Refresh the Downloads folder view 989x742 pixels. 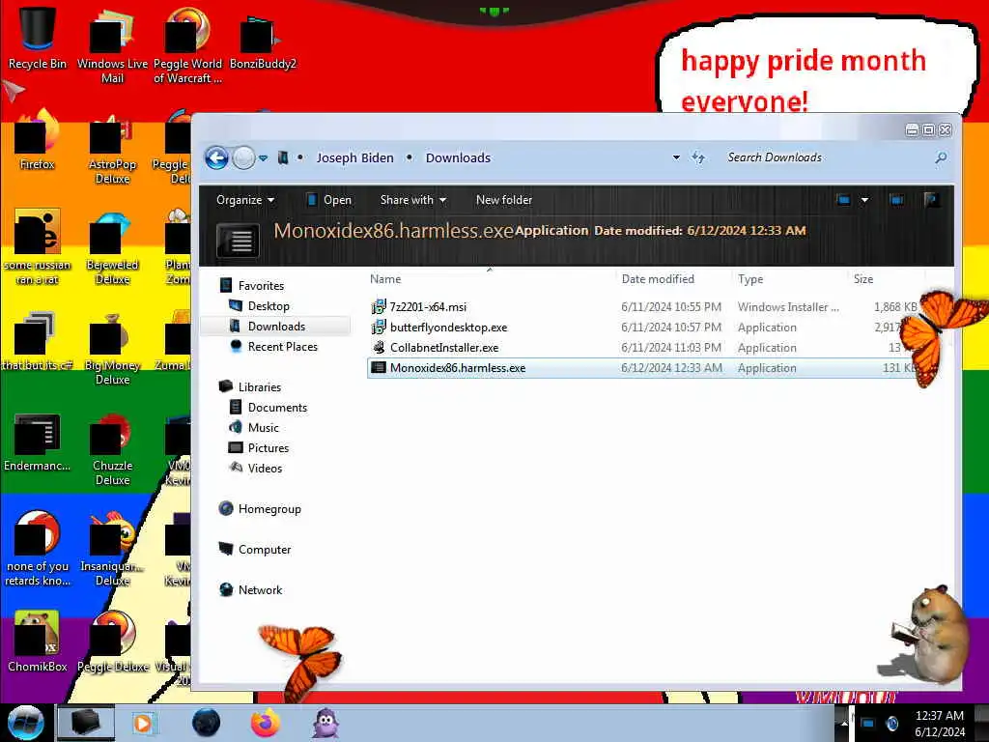[x=698, y=157]
